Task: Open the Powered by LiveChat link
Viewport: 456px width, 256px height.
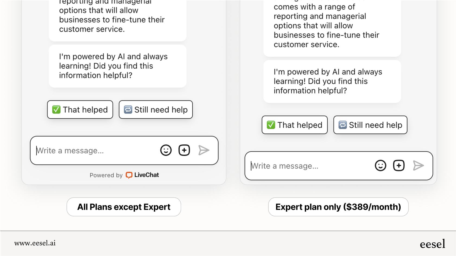Action: click(124, 175)
